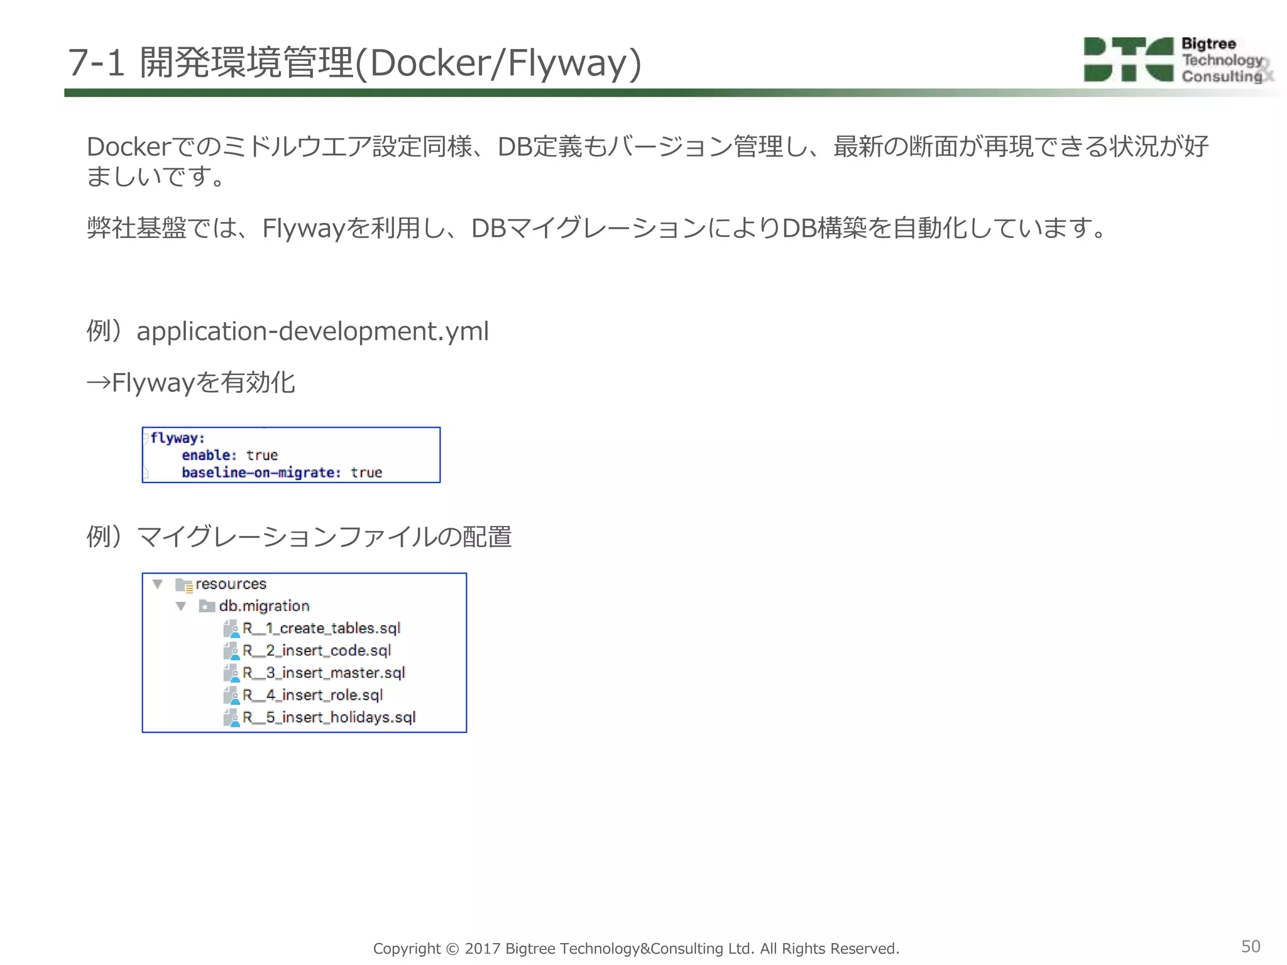Click the '→Flywayを有効化' text line
This screenshot has width=1287, height=965.
tap(190, 383)
